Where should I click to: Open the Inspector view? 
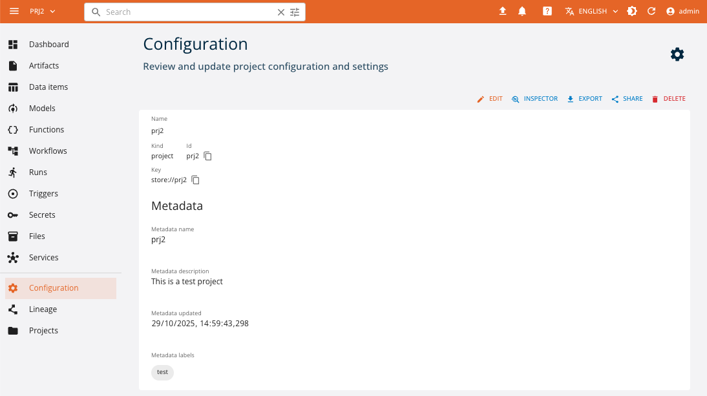pyautogui.click(x=534, y=98)
